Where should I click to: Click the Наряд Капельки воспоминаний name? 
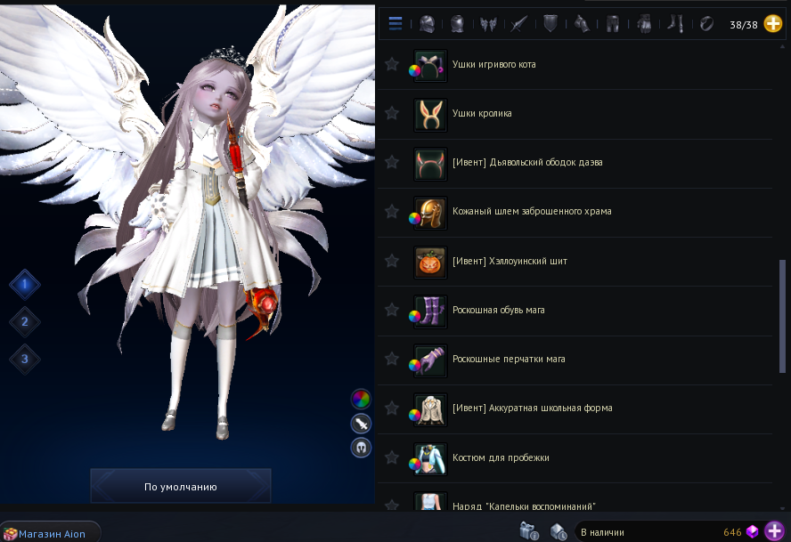(x=524, y=506)
